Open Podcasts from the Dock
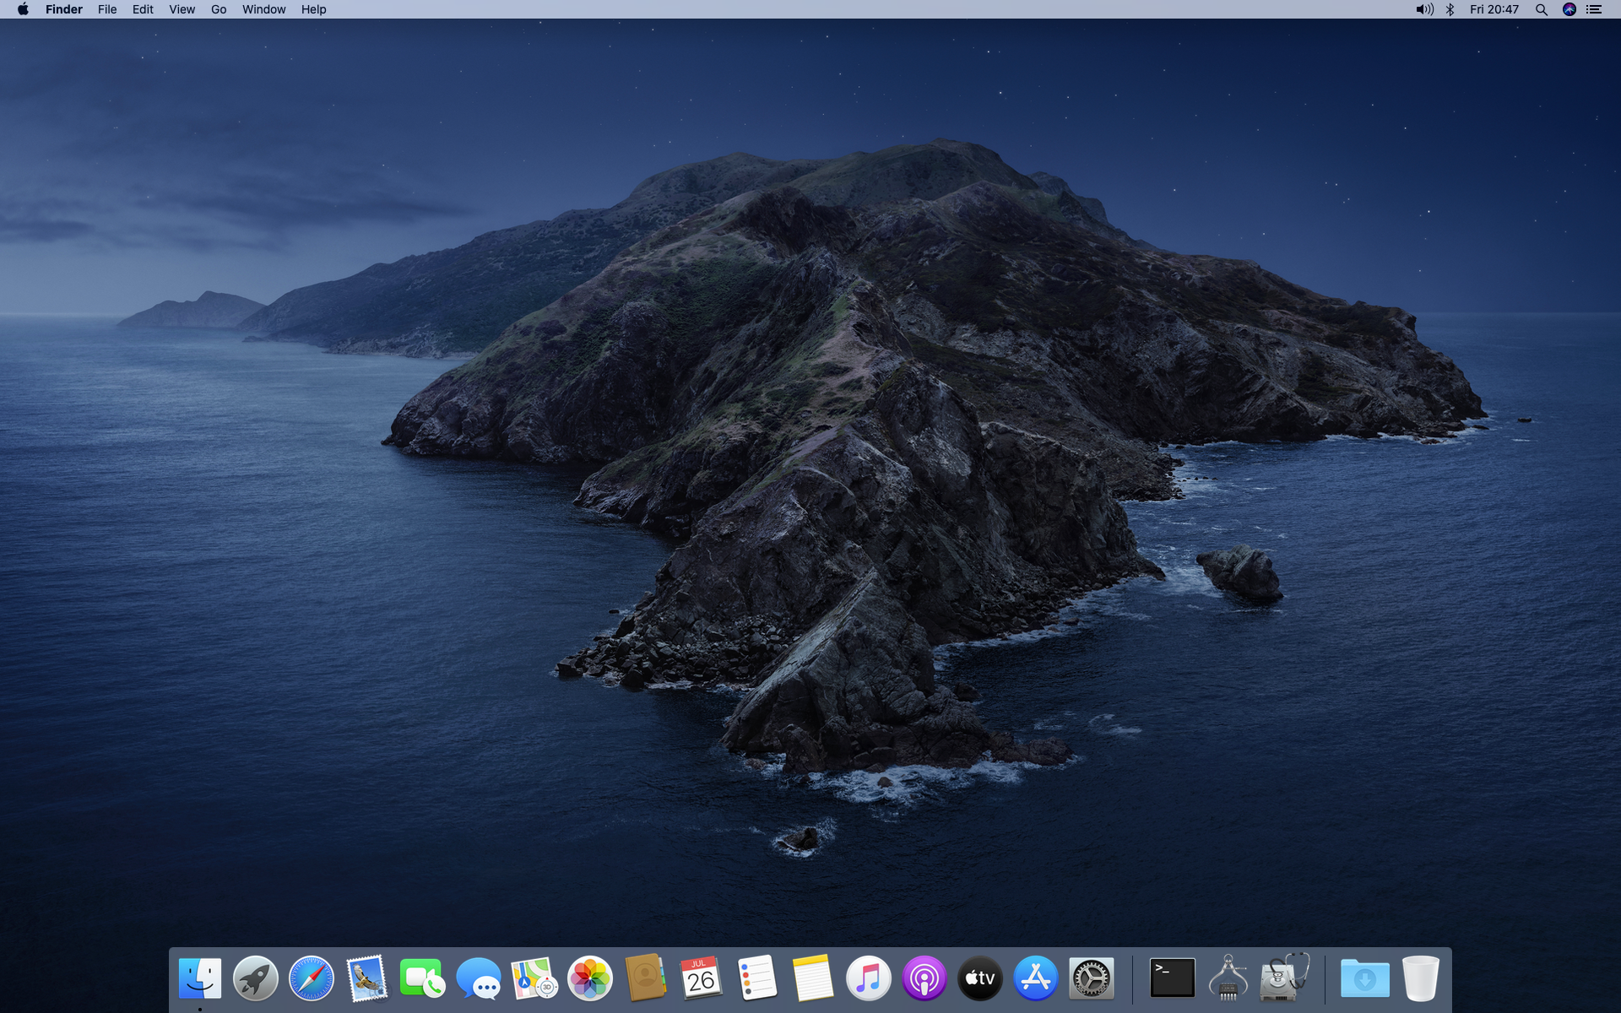This screenshot has height=1013, width=1621. pos(924,978)
